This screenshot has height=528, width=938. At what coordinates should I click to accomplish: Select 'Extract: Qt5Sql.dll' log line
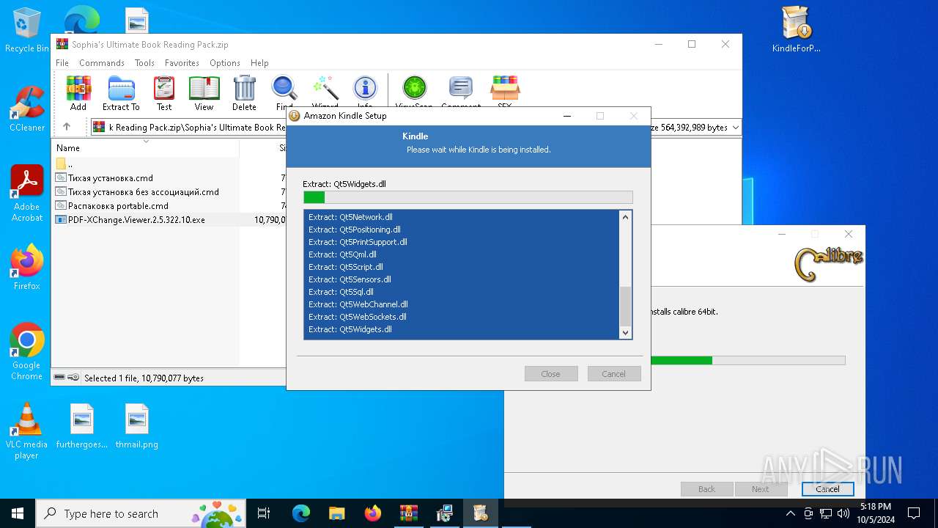pyautogui.click(x=341, y=292)
